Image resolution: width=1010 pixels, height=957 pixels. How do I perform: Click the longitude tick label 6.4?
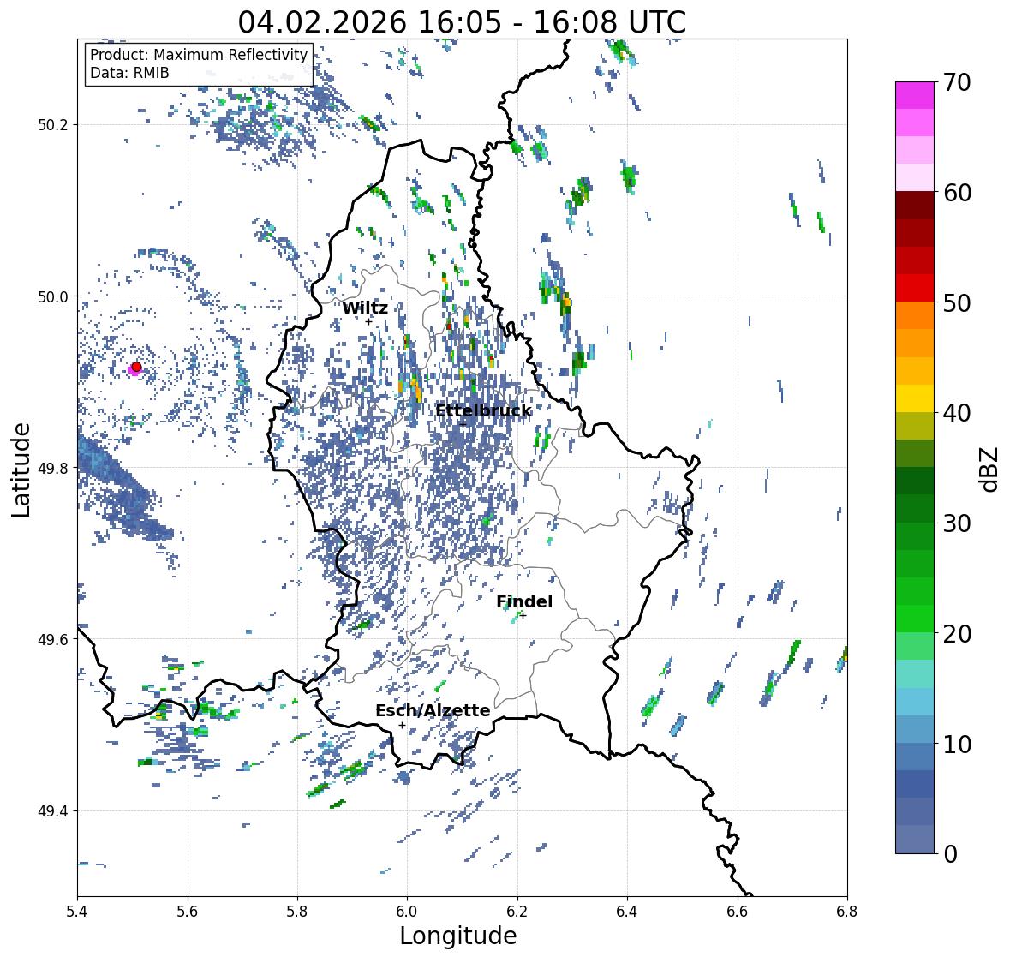click(x=627, y=911)
